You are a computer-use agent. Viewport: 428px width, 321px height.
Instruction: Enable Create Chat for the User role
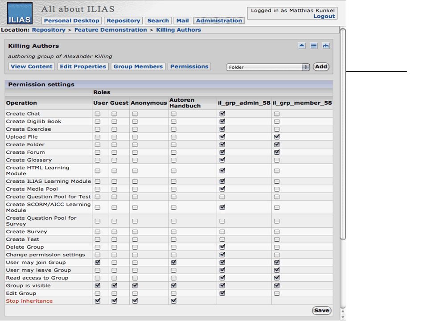pos(98,114)
